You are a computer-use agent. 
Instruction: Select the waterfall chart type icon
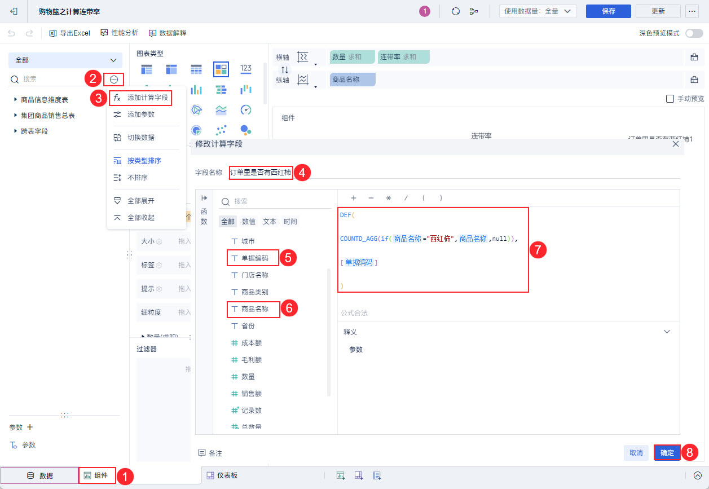coord(246,90)
